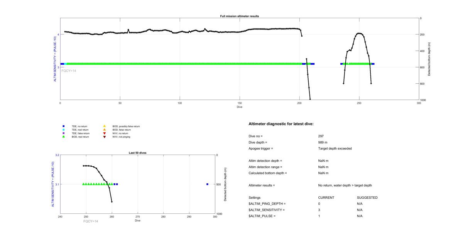Click the x-axis tick 290 on Last 50 dives chart
This screenshot has height=240, width=463.
189,217
